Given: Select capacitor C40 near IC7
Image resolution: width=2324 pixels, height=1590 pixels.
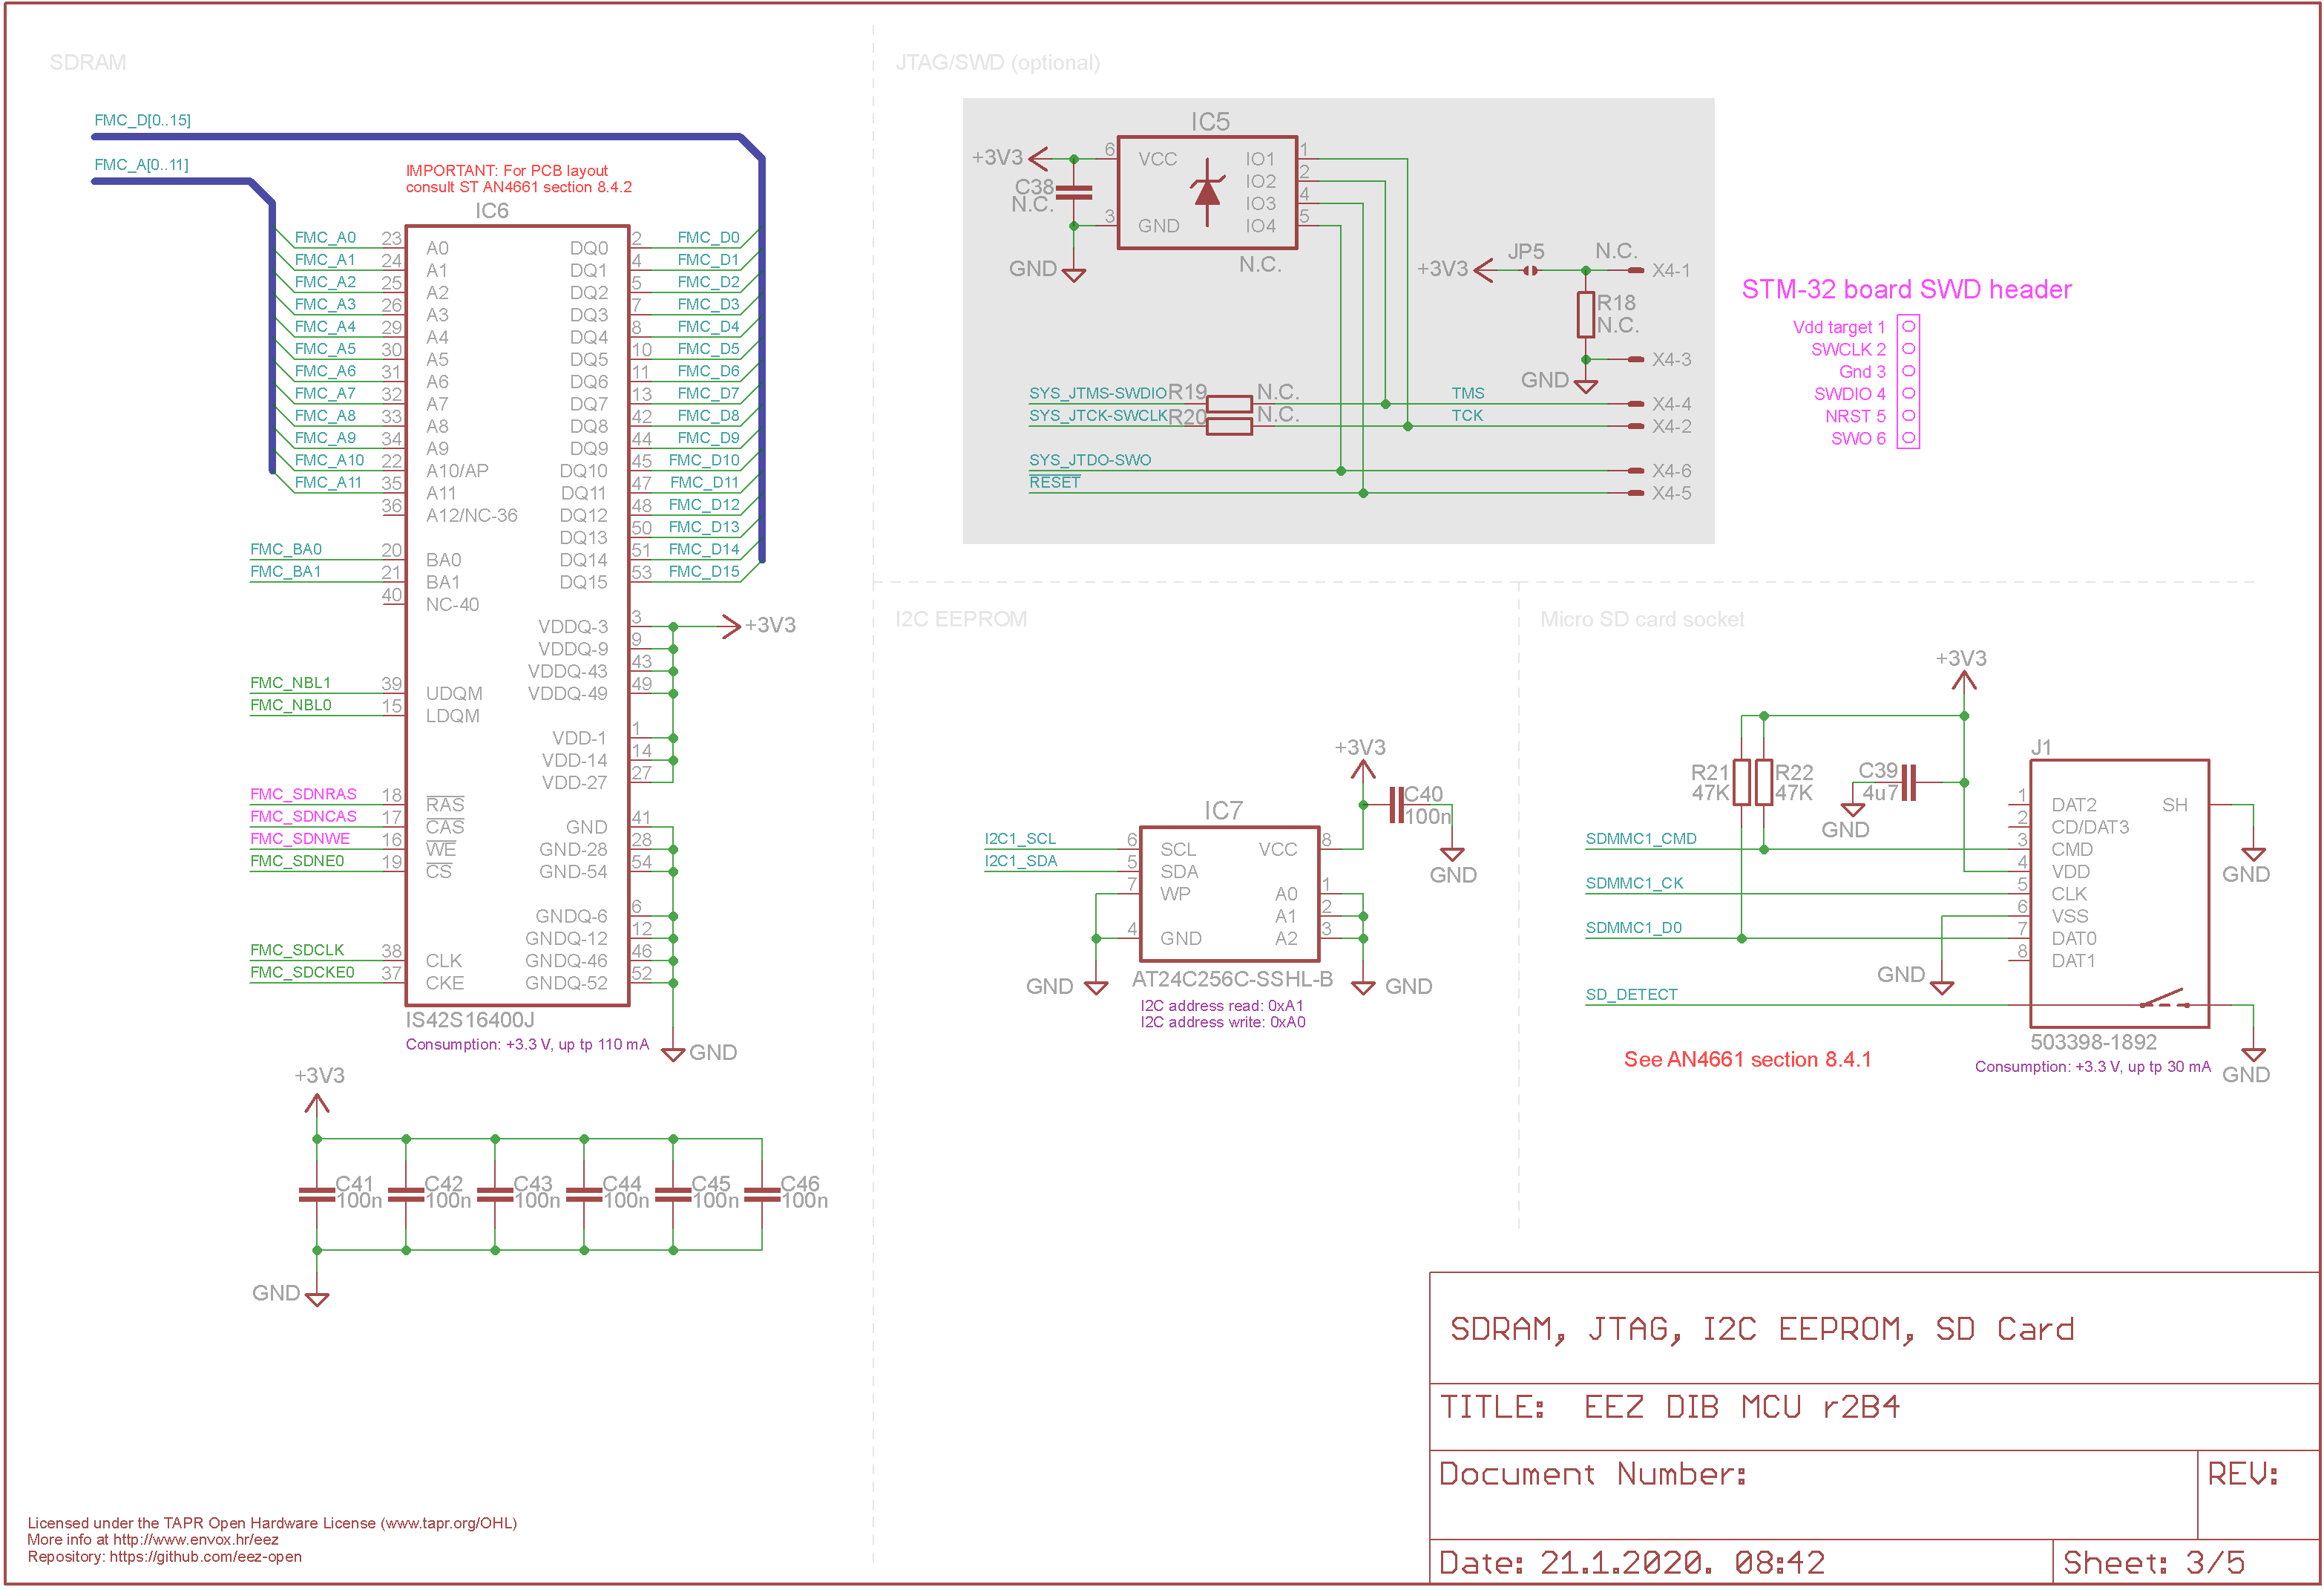Looking at the screenshot, I should (1396, 805).
